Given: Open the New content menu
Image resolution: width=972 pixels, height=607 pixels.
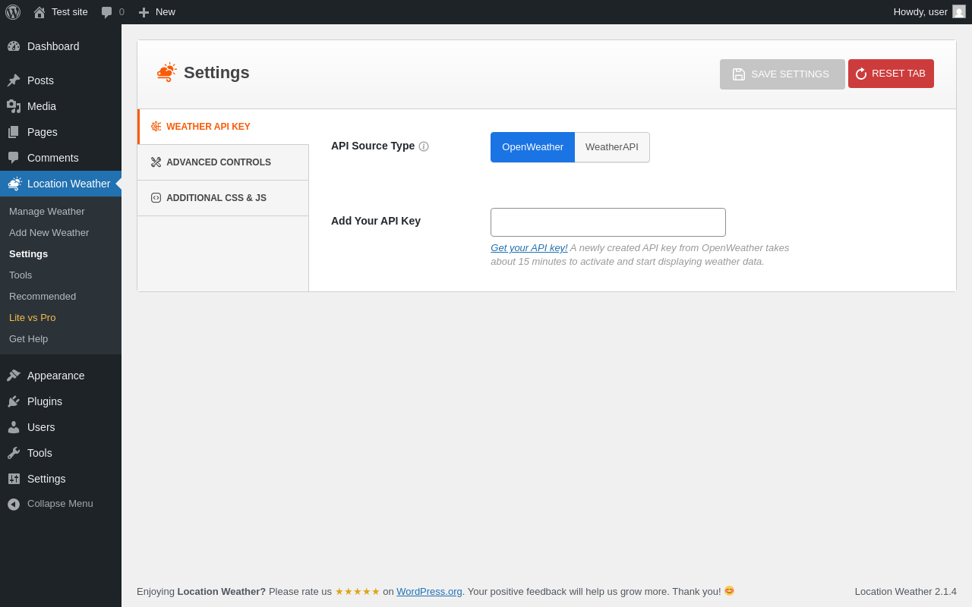Looking at the screenshot, I should point(156,12).
